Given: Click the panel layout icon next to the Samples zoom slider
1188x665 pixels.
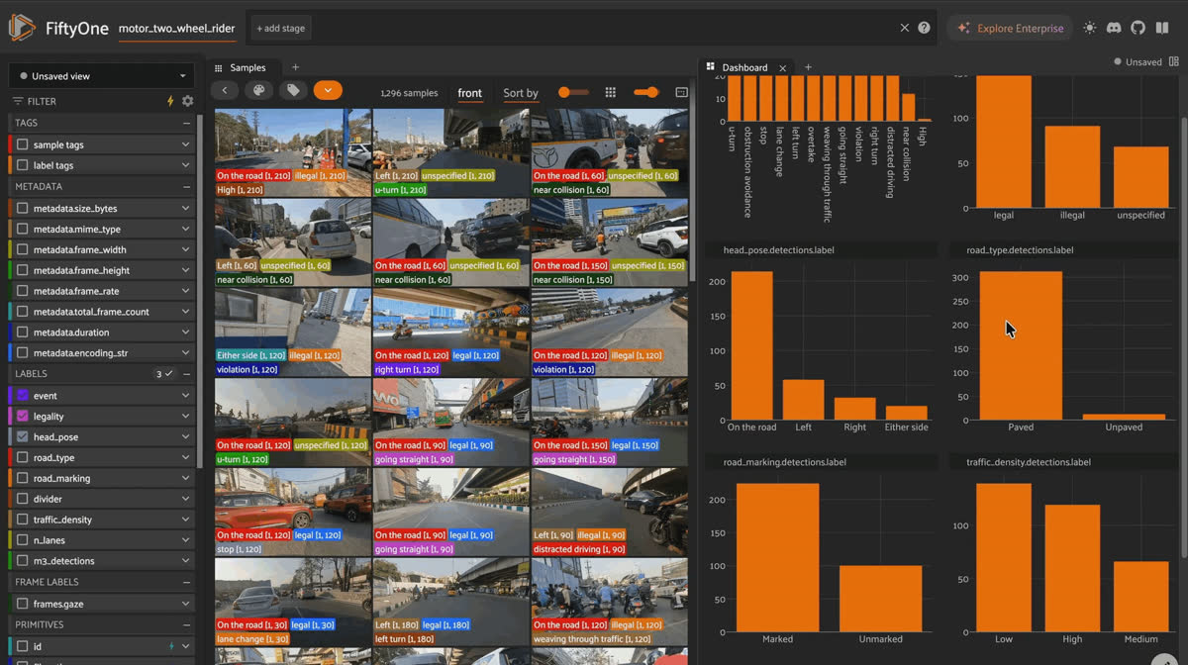Looking at the screenshot, I should tap(681, 92).
